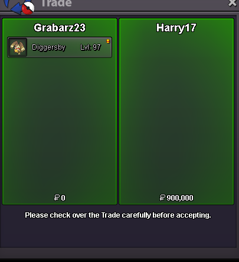This screenshot has width=239, height=262.
Task: Click empty space in Grabarz23's panel below Diggersby
Action: 60,126
